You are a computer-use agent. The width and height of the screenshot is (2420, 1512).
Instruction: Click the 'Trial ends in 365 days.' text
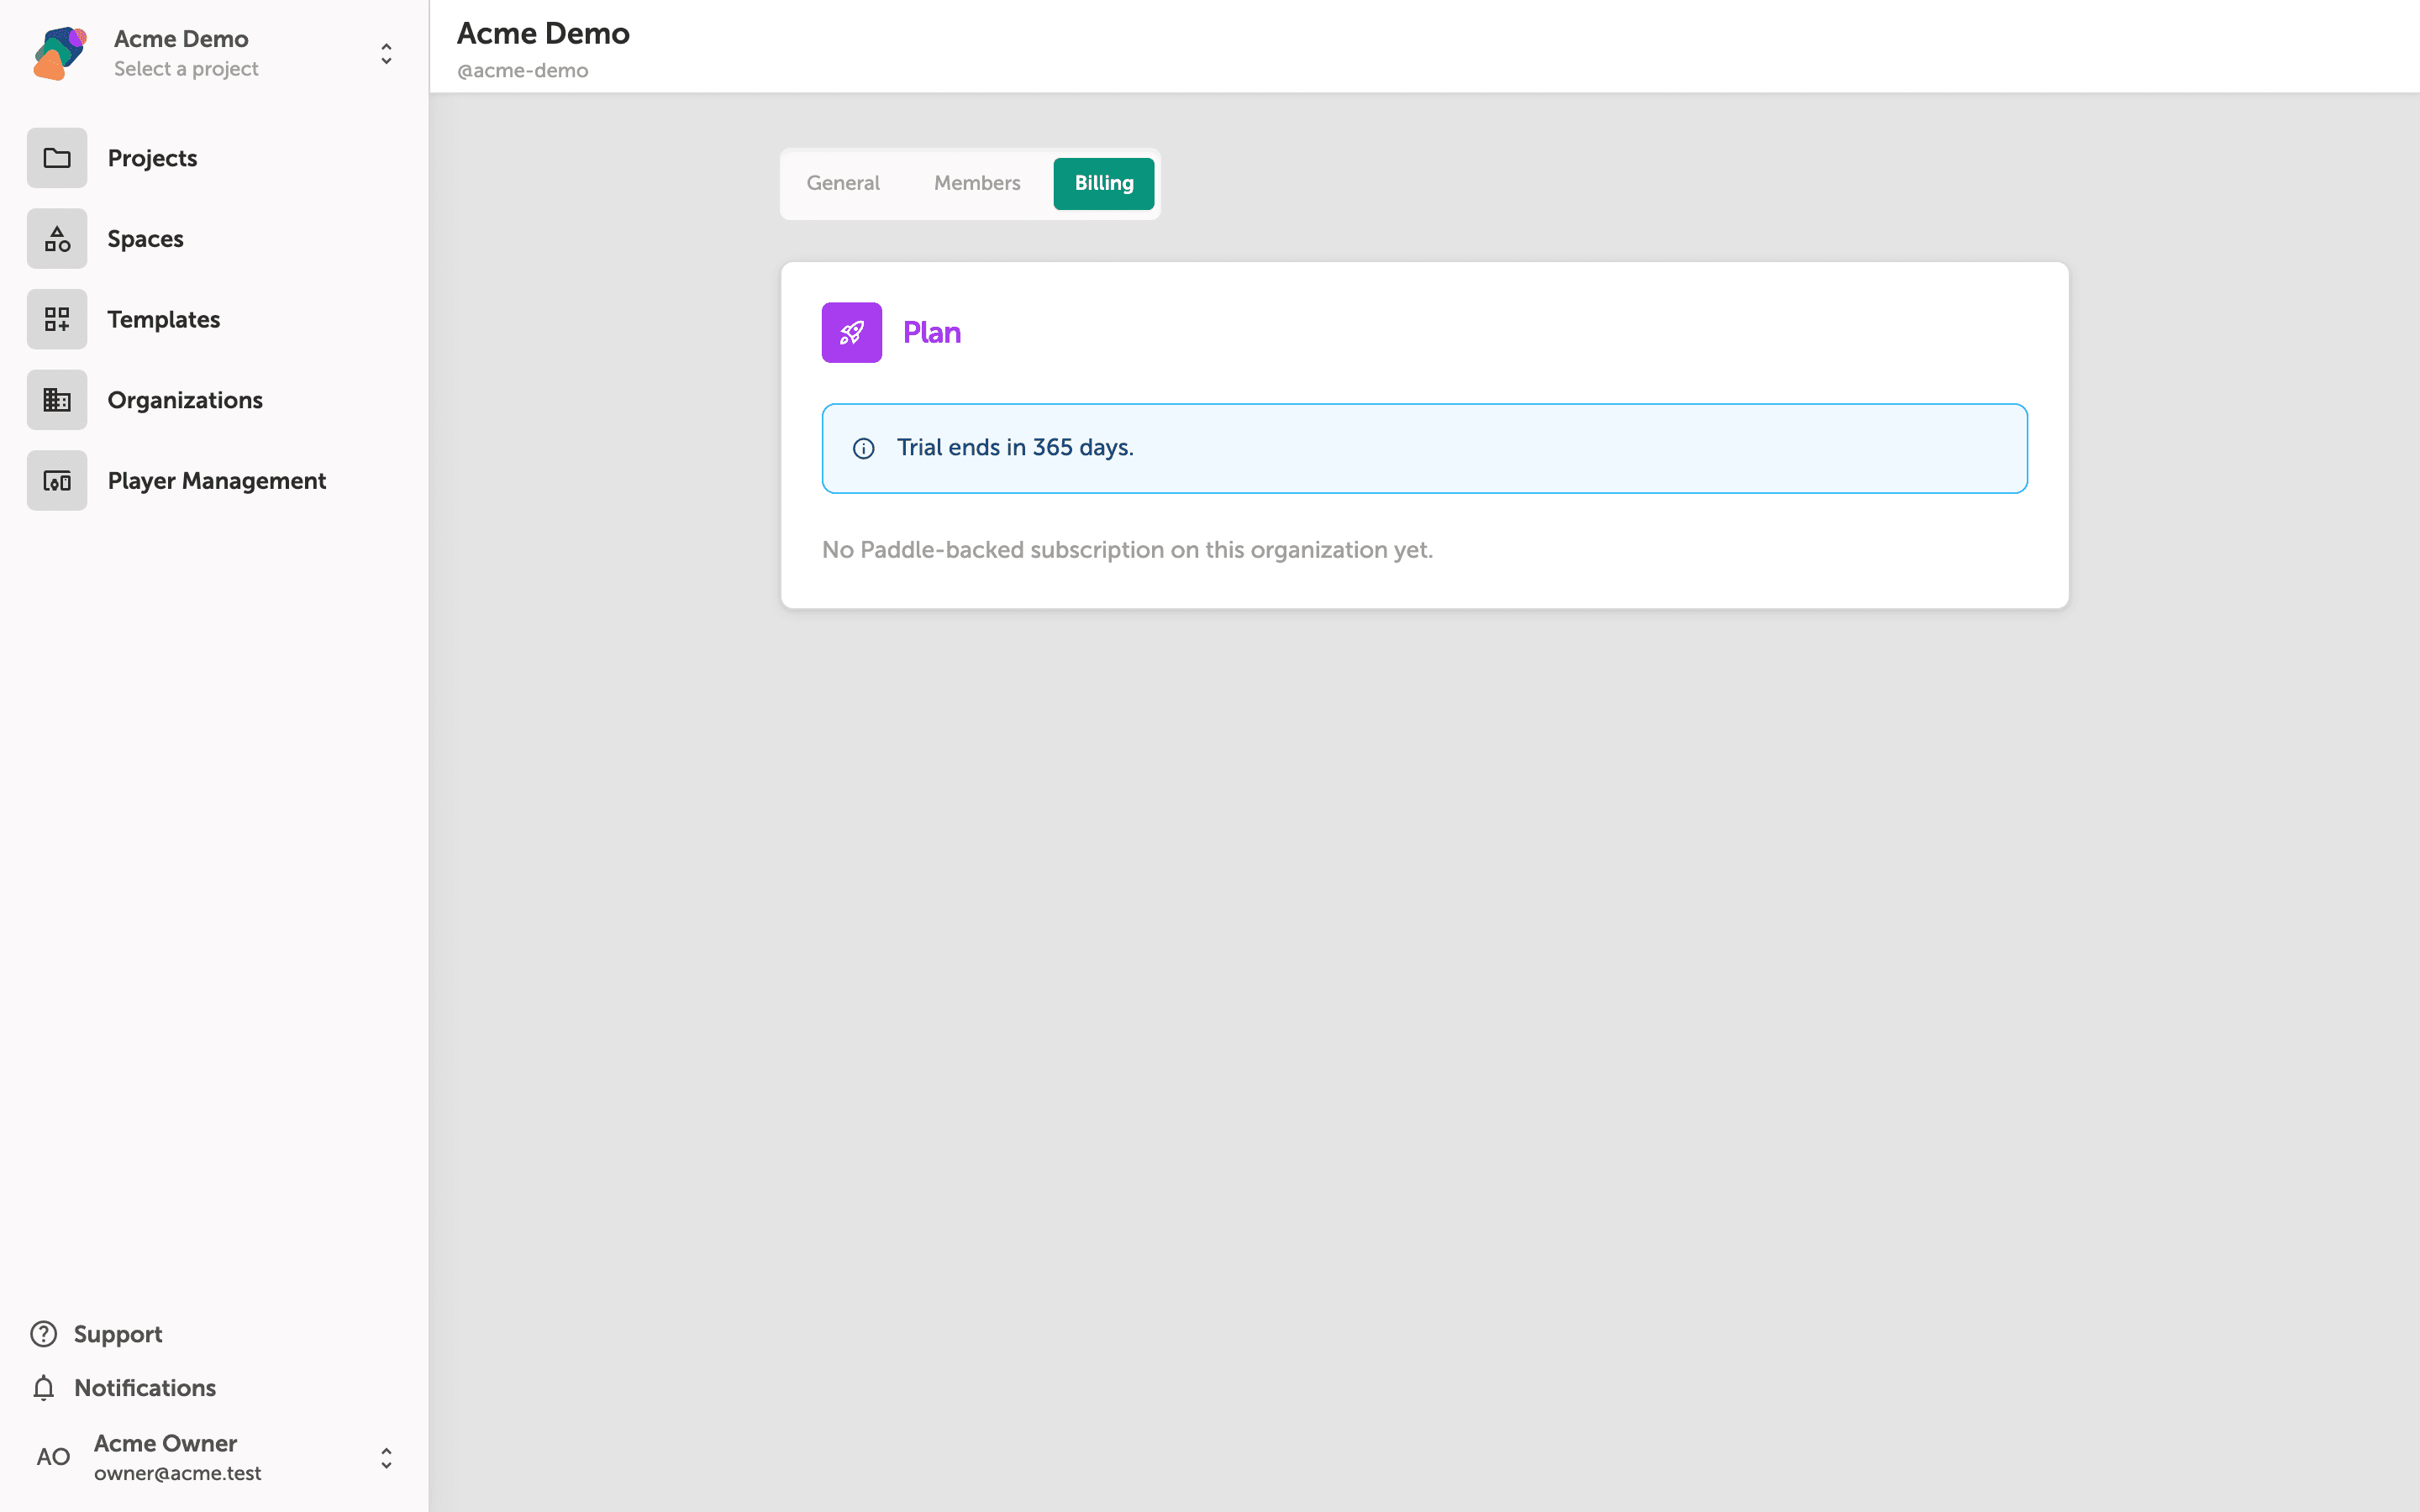(x=1015, y=447)
